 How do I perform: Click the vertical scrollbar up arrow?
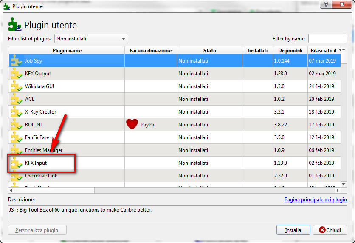click(x=344, y=49)
